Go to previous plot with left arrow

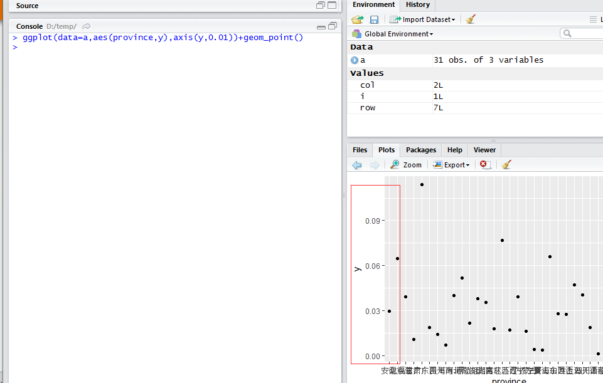coord(357,165)
